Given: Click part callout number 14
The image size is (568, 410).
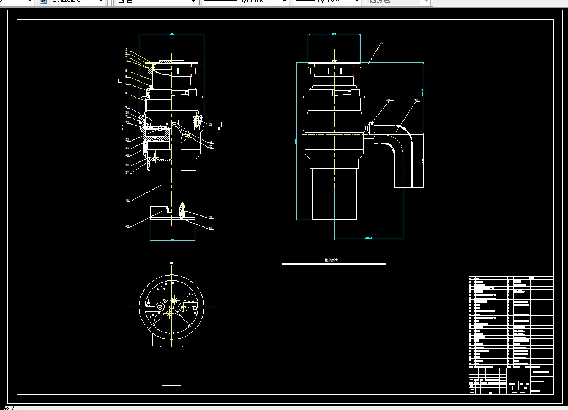Looking at the screenshot, I should (x=128, y=148).
